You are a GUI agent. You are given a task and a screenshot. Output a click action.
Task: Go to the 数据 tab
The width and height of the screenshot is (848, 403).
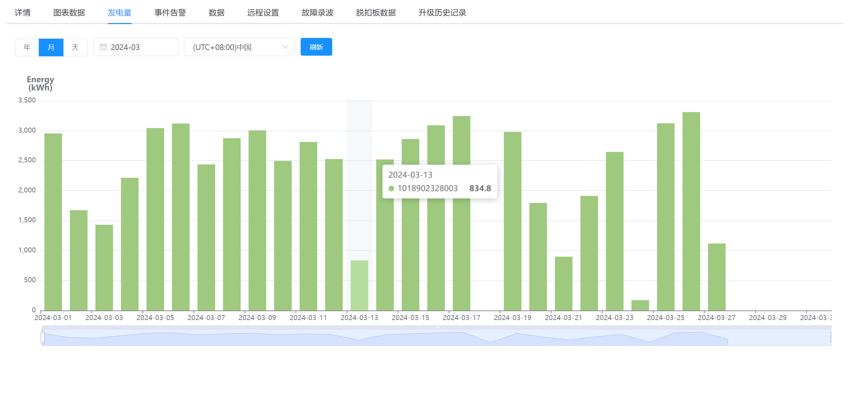click(x=217, y=13)
